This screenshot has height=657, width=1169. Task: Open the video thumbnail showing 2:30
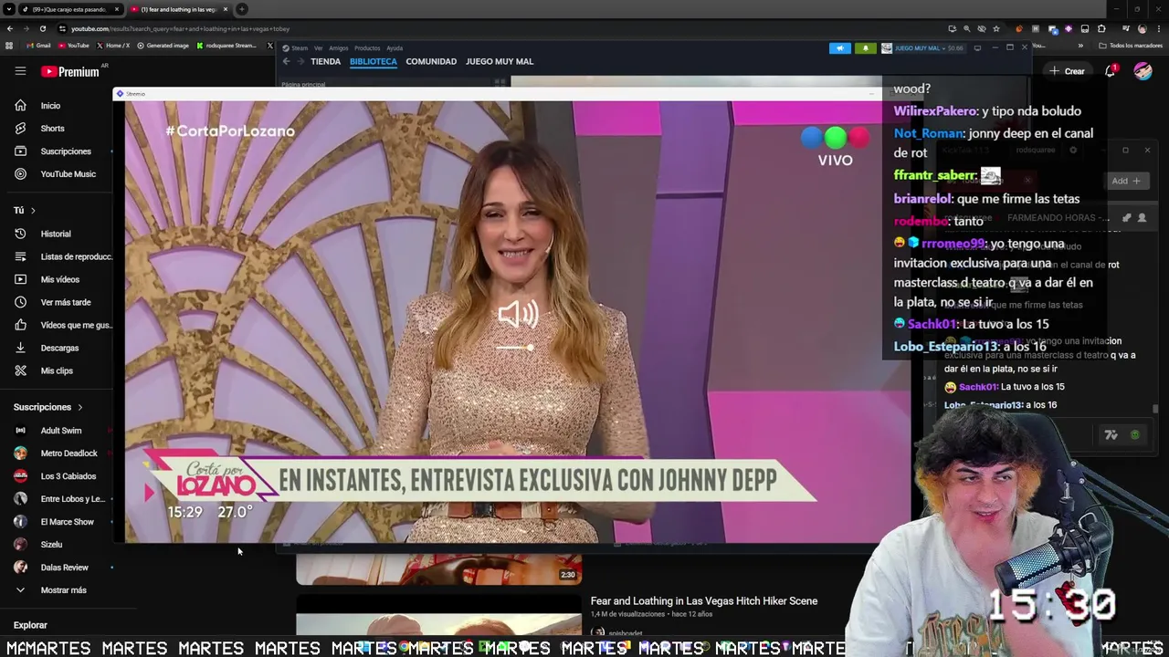439,568
